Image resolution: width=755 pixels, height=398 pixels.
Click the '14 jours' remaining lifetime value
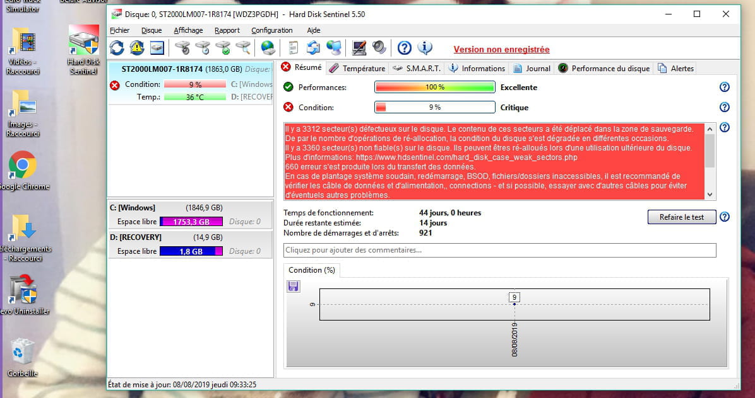(x=433, y=223)
